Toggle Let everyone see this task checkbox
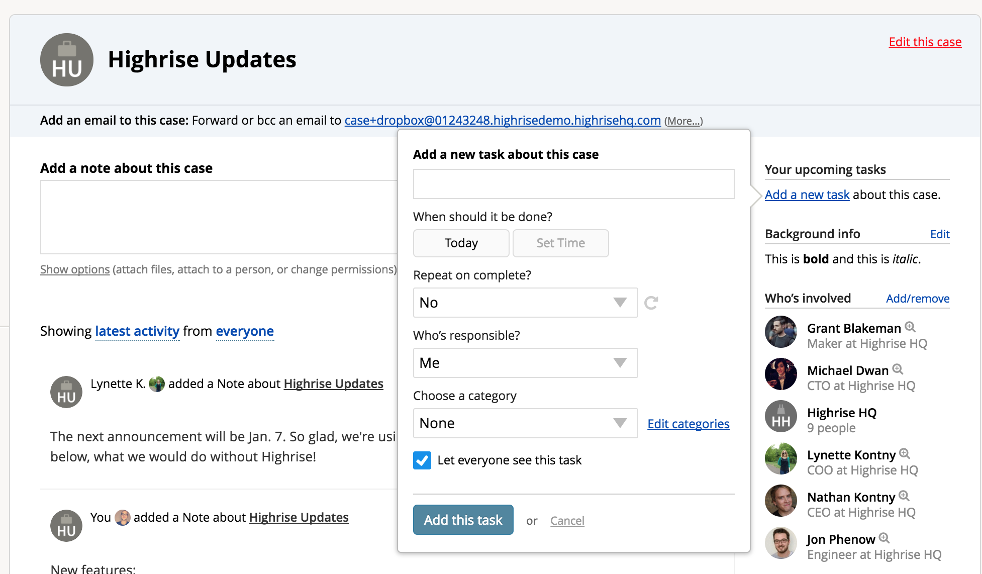The height and width of the screenshot is (574, 982). point(422,460)
